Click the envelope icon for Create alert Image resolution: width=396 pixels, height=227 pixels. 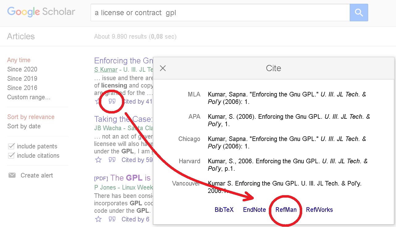tap(12, 175)
